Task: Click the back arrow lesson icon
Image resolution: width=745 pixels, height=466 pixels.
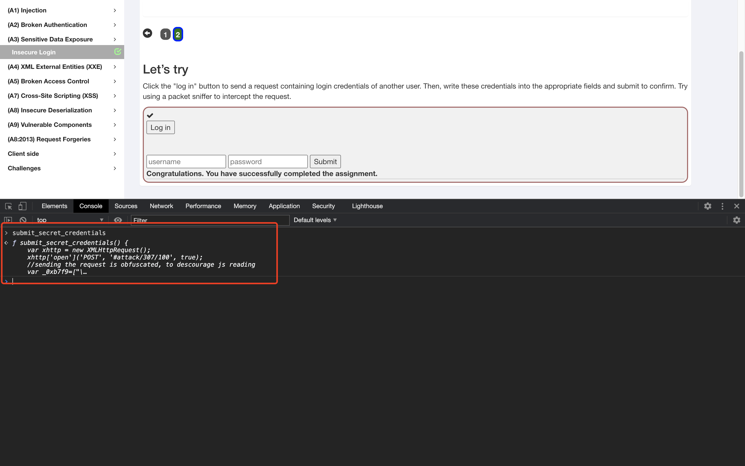Action: pos(147,33)
